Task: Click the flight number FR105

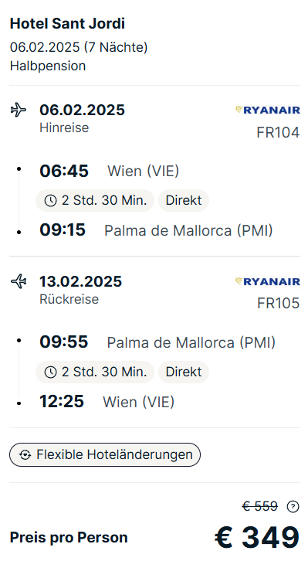Action: click(x=278, y=304)
